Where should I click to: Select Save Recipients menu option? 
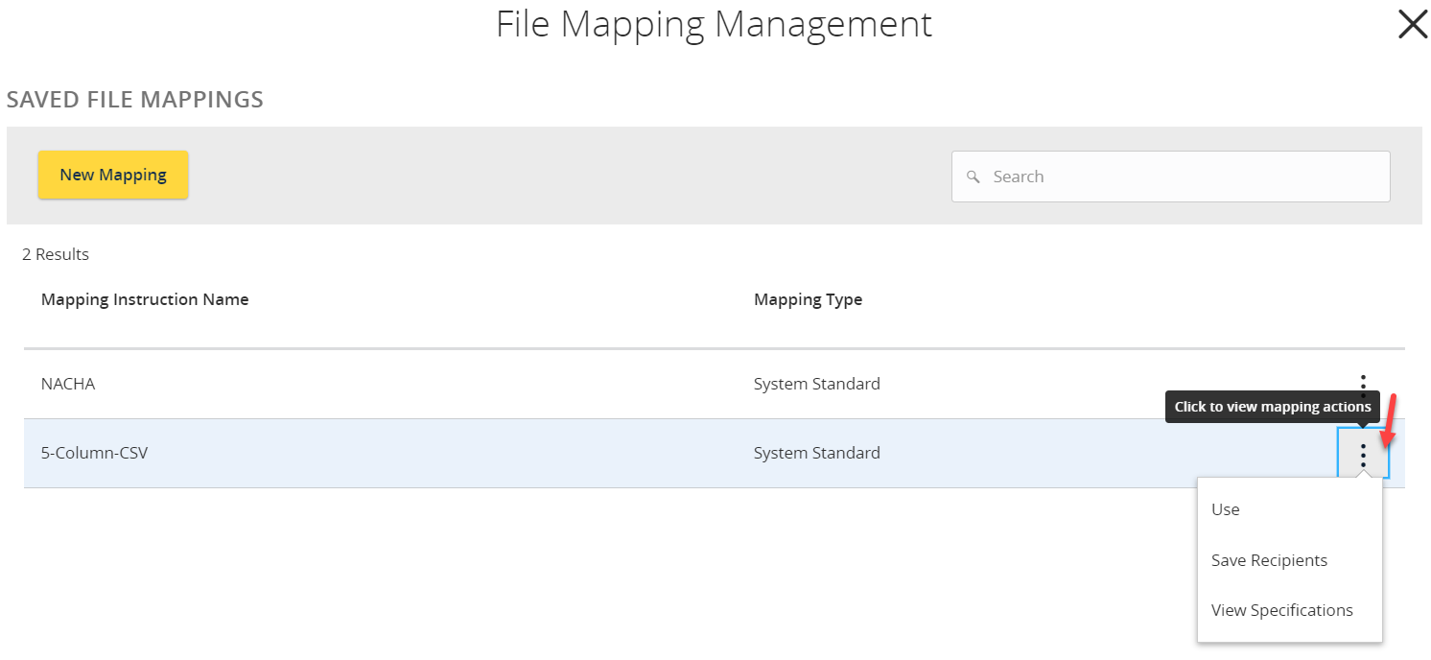tap(1269, 560)
